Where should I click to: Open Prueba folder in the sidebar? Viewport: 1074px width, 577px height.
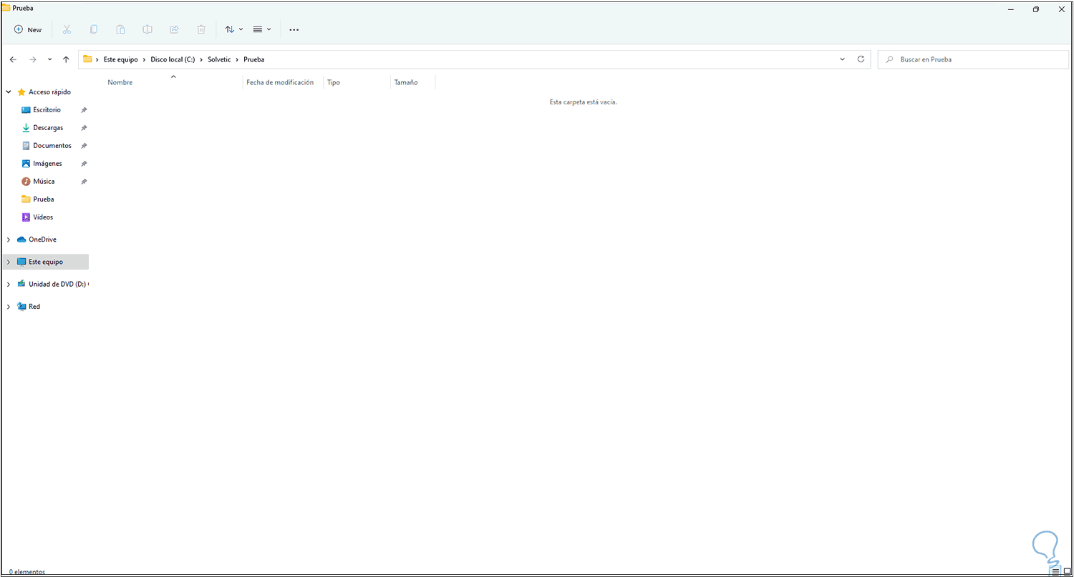coord(43,199)
